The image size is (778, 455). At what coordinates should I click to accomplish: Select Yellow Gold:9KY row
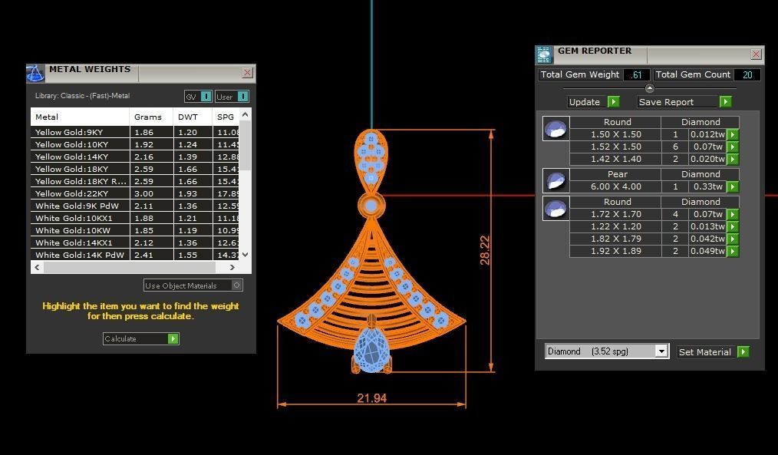pos(134,133)
